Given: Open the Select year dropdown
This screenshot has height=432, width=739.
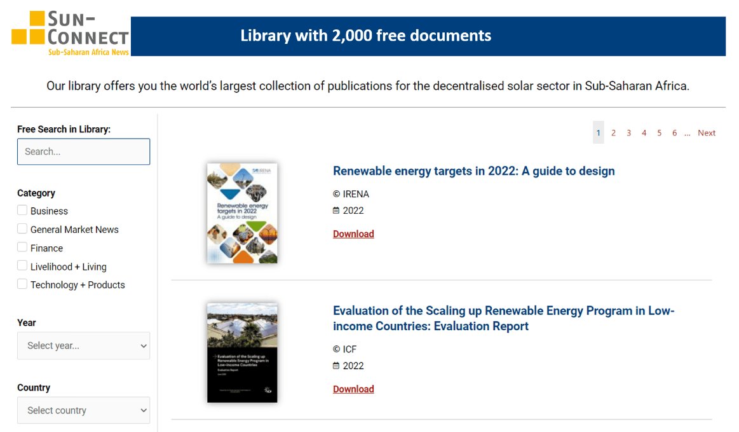Looking at the screenshot, I should pos(83,345).
